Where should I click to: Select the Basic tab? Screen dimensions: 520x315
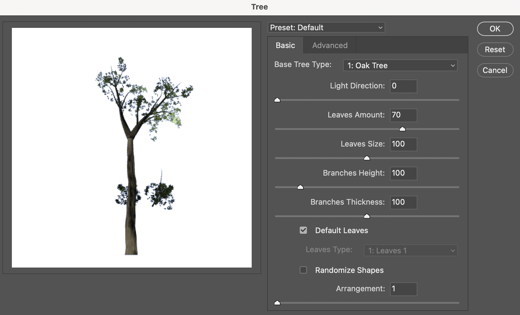(285, 45)
